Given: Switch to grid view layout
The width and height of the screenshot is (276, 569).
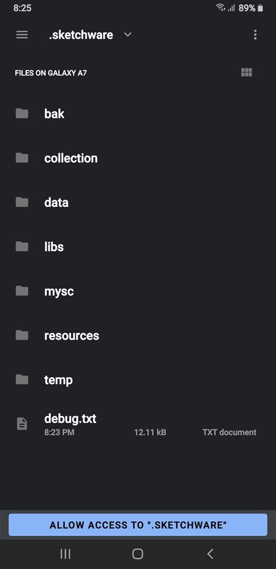Looking at the screenshot, I should point(246,72).
